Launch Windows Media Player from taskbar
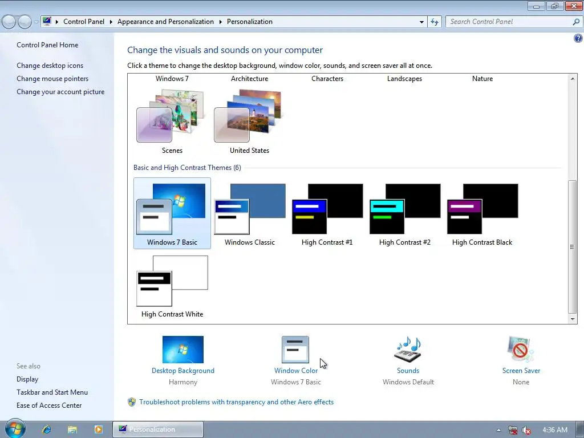Viewport: 584px width, 438px height. (x=98, y=429)
